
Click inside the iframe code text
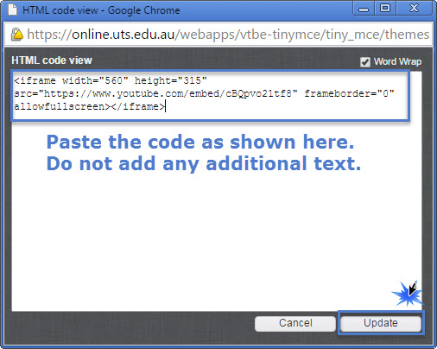(x=204, y=93)
